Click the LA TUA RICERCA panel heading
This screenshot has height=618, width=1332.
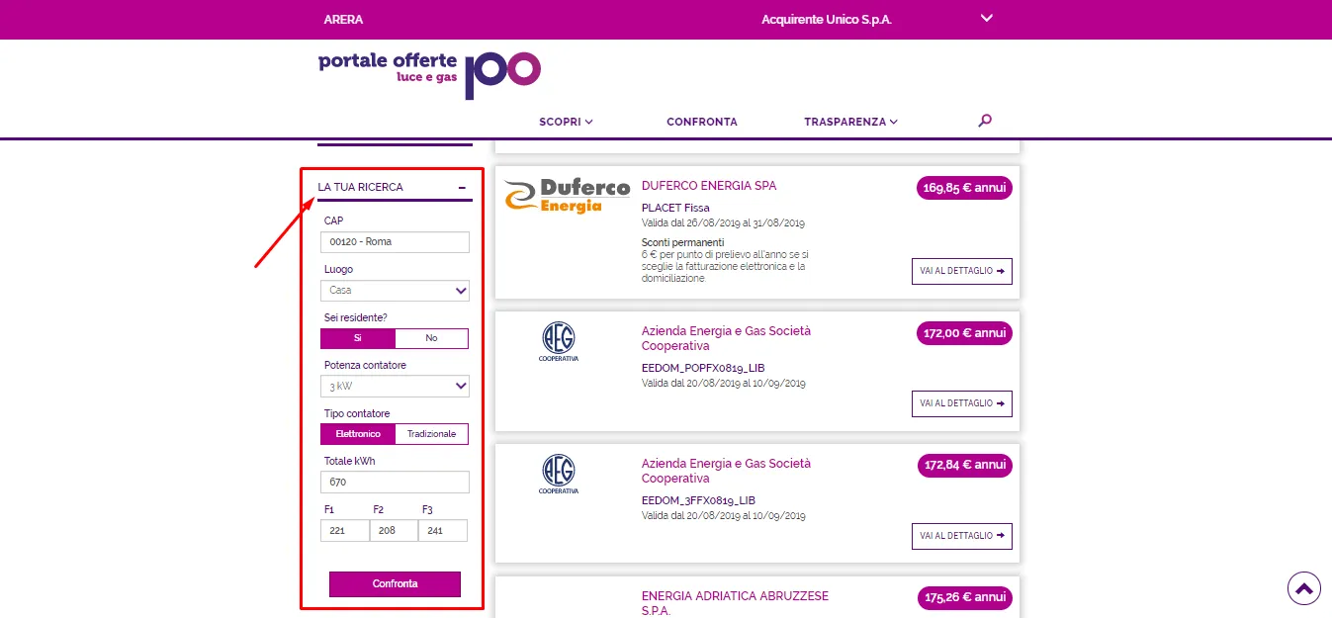pyautogui.click(x=360, y=187)
